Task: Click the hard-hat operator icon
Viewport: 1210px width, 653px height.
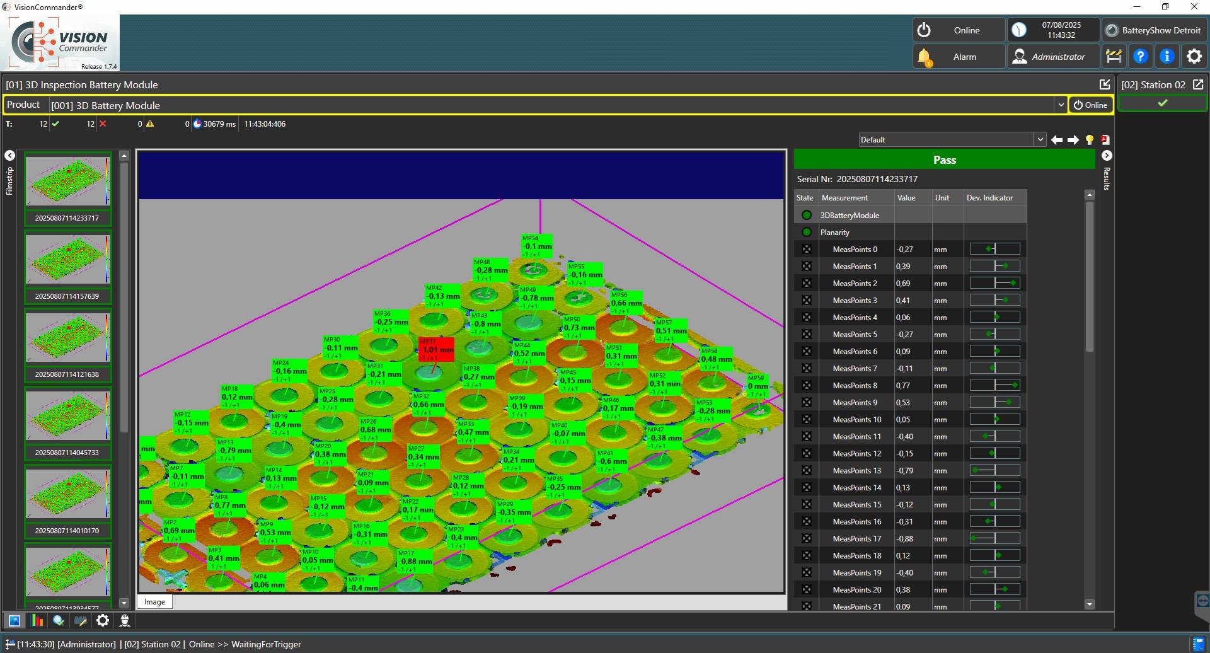Action: click(125, 621)
